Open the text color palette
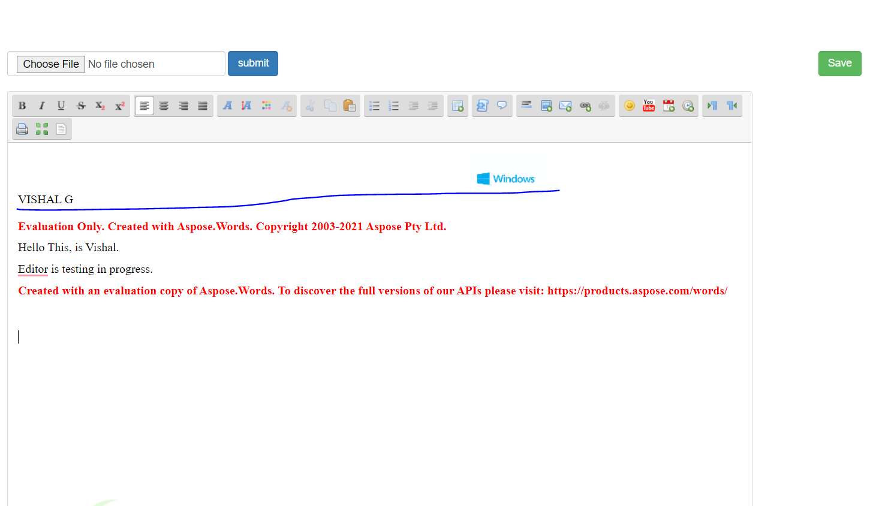 coord(266,106)
